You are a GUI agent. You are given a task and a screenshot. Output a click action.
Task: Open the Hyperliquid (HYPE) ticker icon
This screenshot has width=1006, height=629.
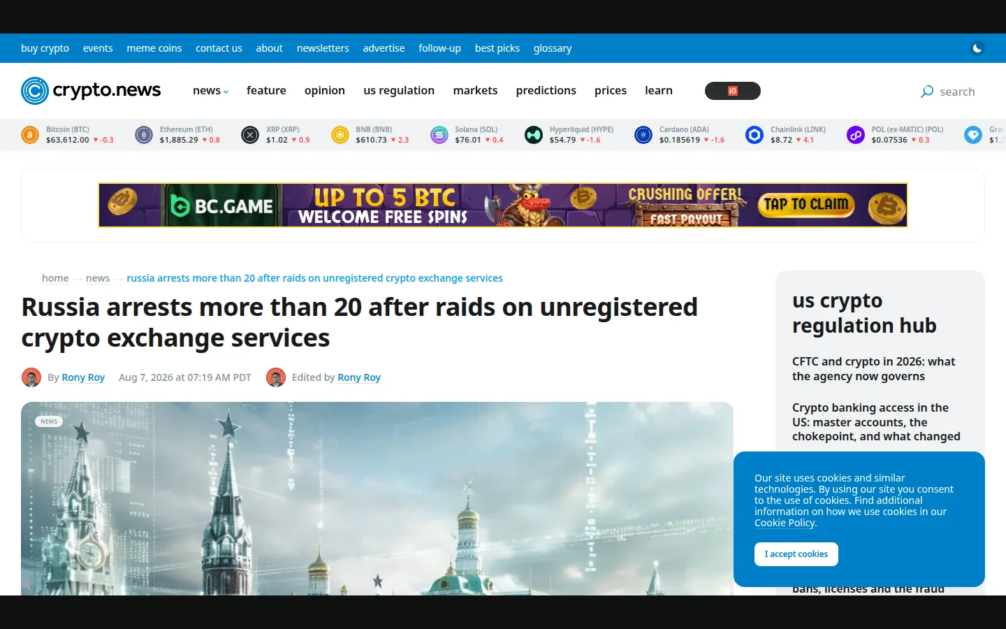[x=534, y=135]
